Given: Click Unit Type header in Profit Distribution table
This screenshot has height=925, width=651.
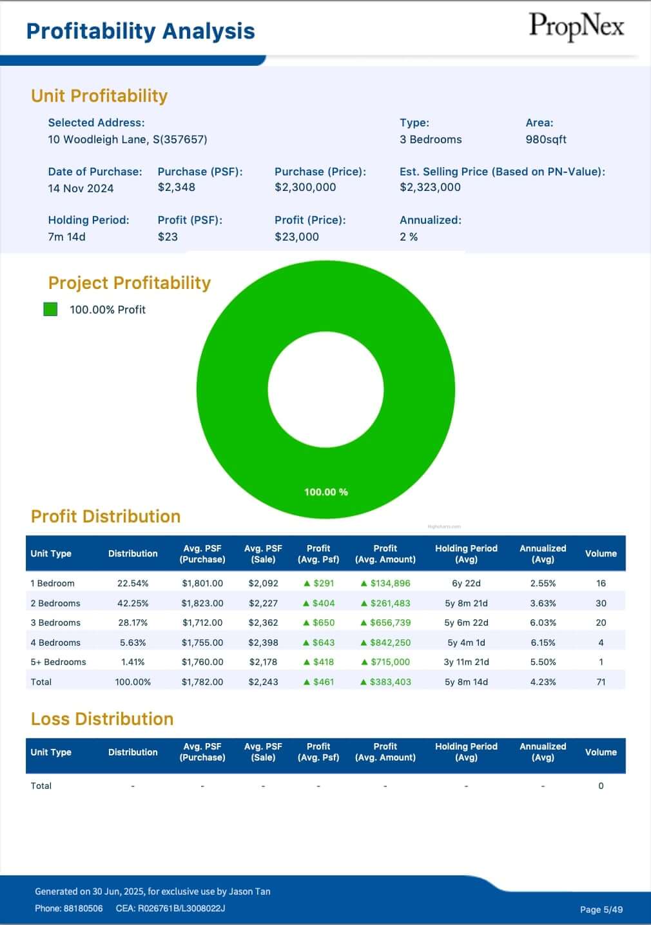Looking at the screenshot, I should [x=51, y=553].
